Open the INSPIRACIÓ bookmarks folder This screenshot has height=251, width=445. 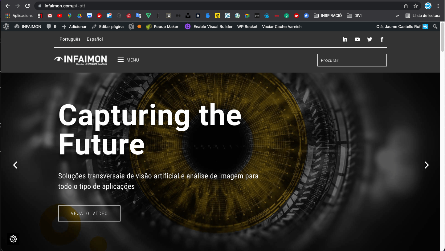(x=328, y=15)
